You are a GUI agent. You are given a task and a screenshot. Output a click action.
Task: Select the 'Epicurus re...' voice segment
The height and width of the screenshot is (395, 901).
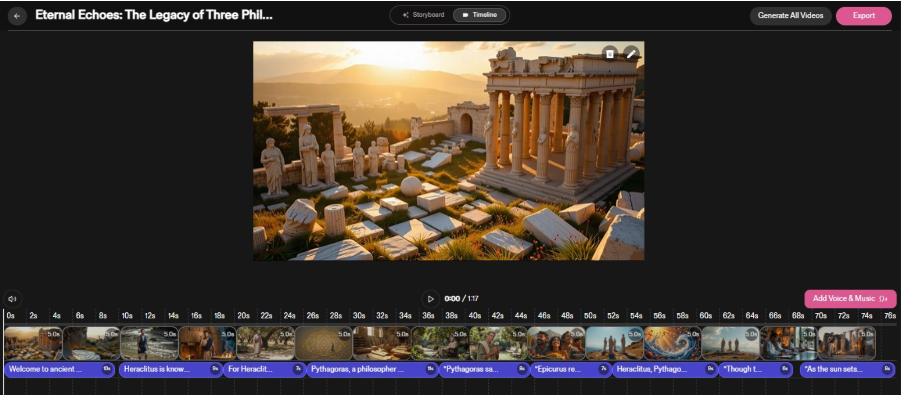pyautogui.click(x=571, y=369)
